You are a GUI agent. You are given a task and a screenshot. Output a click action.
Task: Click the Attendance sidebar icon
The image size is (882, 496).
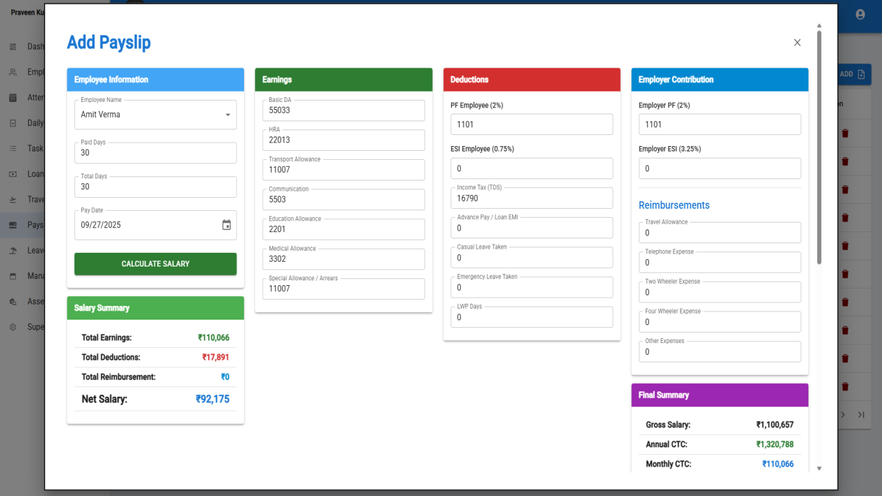click(12, 98)
